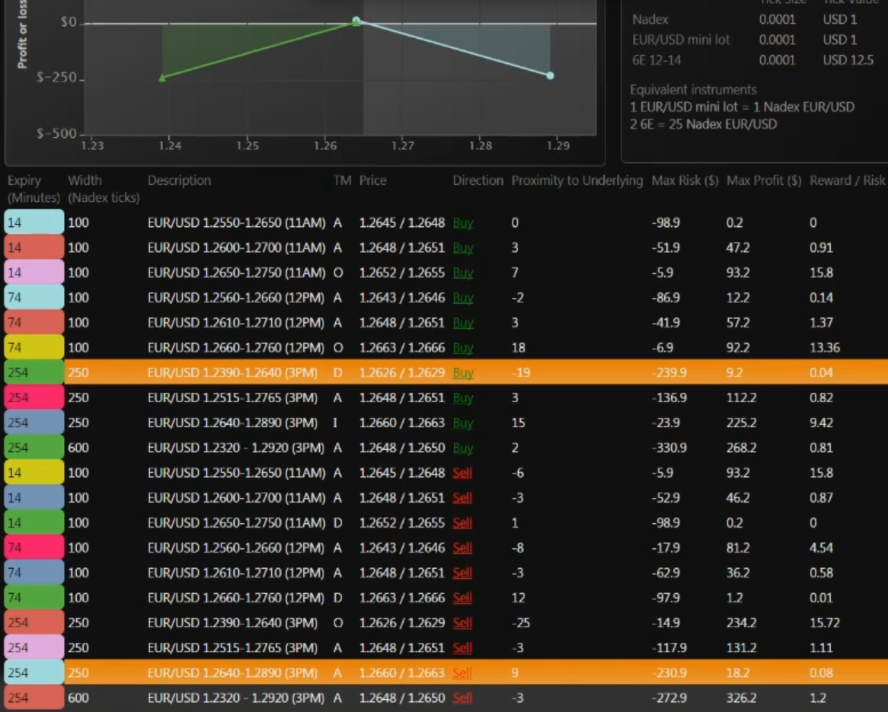This screenshot has width=888, height=712.
Task: Select Sell for the 600-wide 1.2320 - 1.2920 spread
Action: 462,698
